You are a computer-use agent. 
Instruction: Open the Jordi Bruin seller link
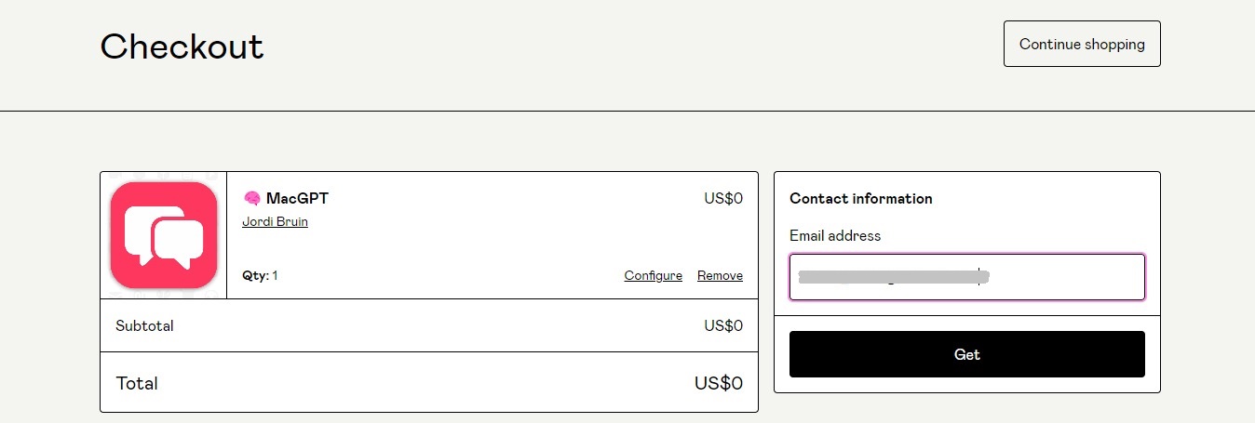(x=275, y=222)
